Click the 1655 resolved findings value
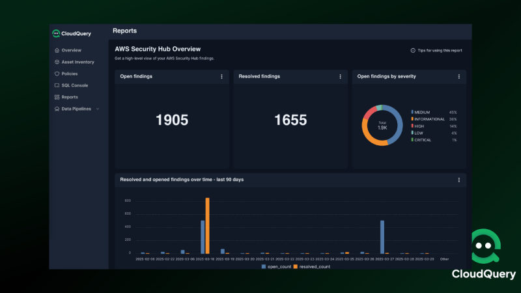521x293 pixels. coord(290,120)
